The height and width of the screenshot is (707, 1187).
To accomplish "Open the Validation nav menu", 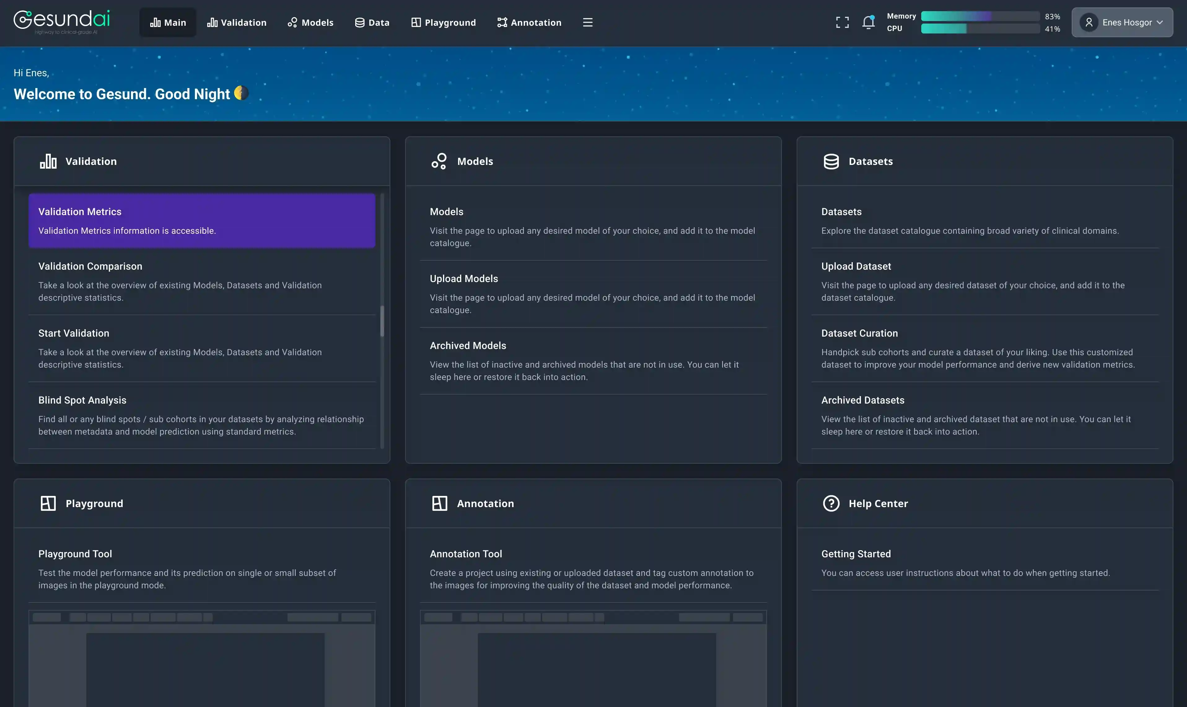I will (237, 22).
